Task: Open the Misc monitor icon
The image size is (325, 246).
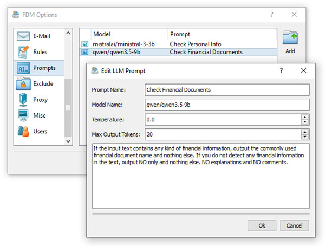Action: [23, 115]
